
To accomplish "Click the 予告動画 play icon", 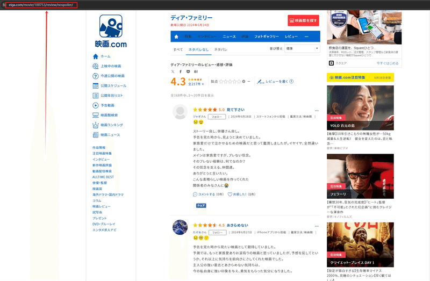I will pos(96,105).
